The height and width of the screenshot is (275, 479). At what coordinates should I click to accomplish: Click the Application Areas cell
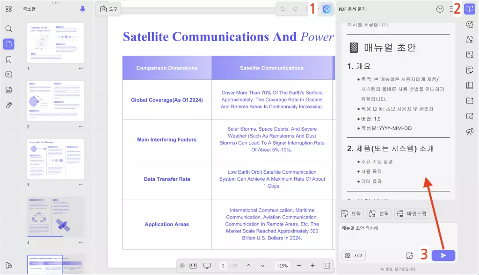tap(167, 225)
